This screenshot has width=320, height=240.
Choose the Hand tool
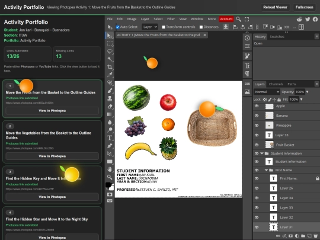(x=110, y=169)
